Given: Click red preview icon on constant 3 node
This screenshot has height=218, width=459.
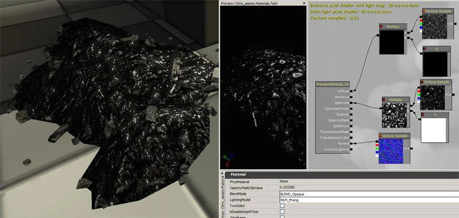Looking at the screenshot, I should tap(423, 115).
